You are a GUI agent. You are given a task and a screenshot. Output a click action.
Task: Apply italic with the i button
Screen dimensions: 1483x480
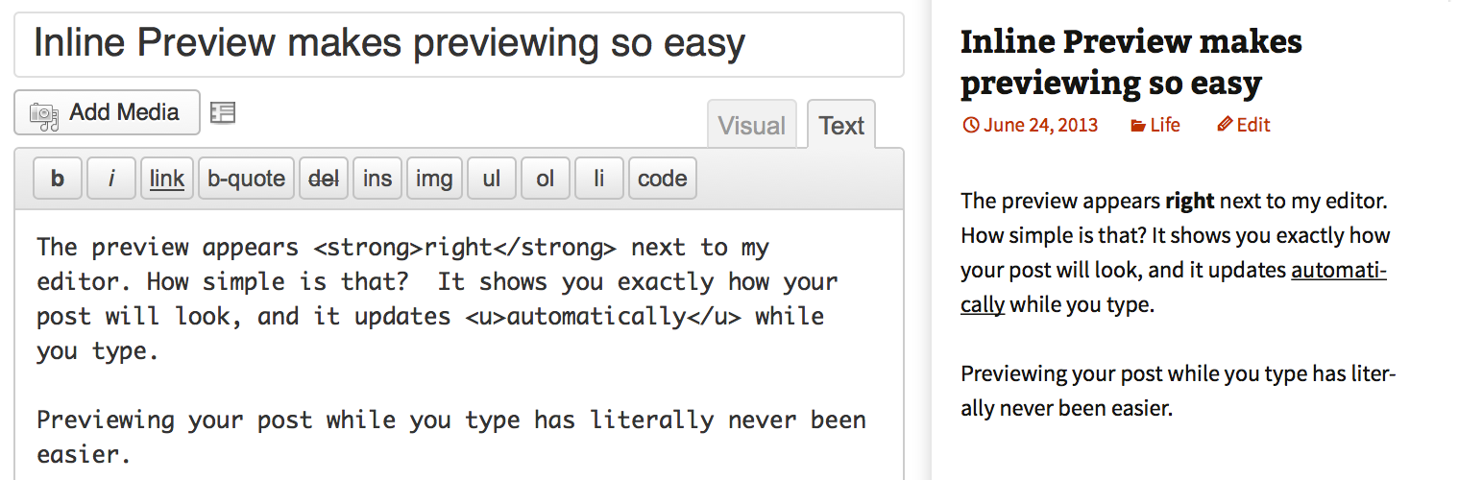pyautogui.click(x=111, y=179)
